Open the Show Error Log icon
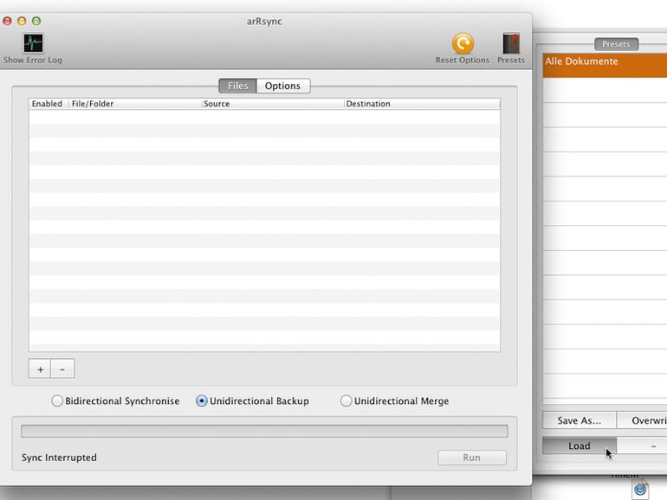This screenshot has width=667, height=500. pyautogui.click(x=33, y=43)
